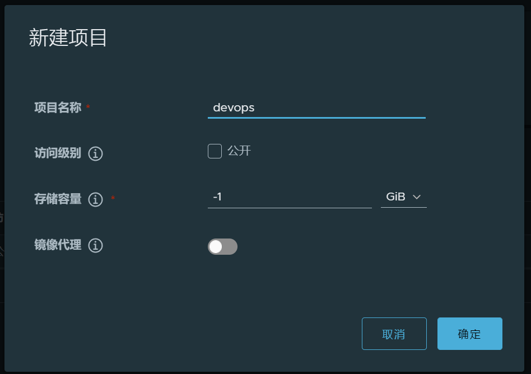Open the GiB storage unit dropdown
The image size is (531, 374).
403,197
